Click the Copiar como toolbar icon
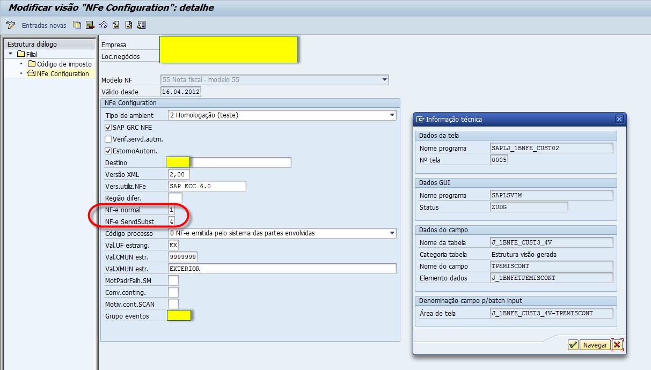 point(77,25)
